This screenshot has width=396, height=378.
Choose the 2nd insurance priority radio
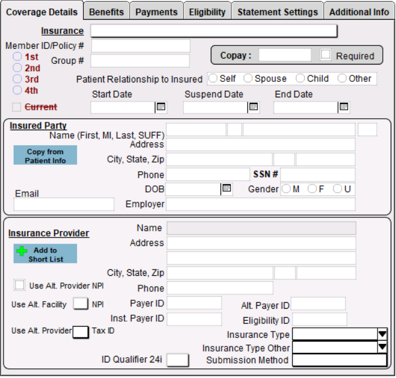(17, 68)
